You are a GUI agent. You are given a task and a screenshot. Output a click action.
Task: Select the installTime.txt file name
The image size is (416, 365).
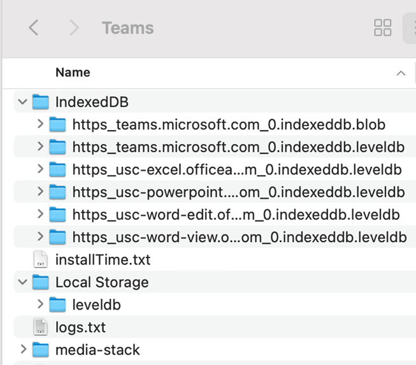pos(103,260)
